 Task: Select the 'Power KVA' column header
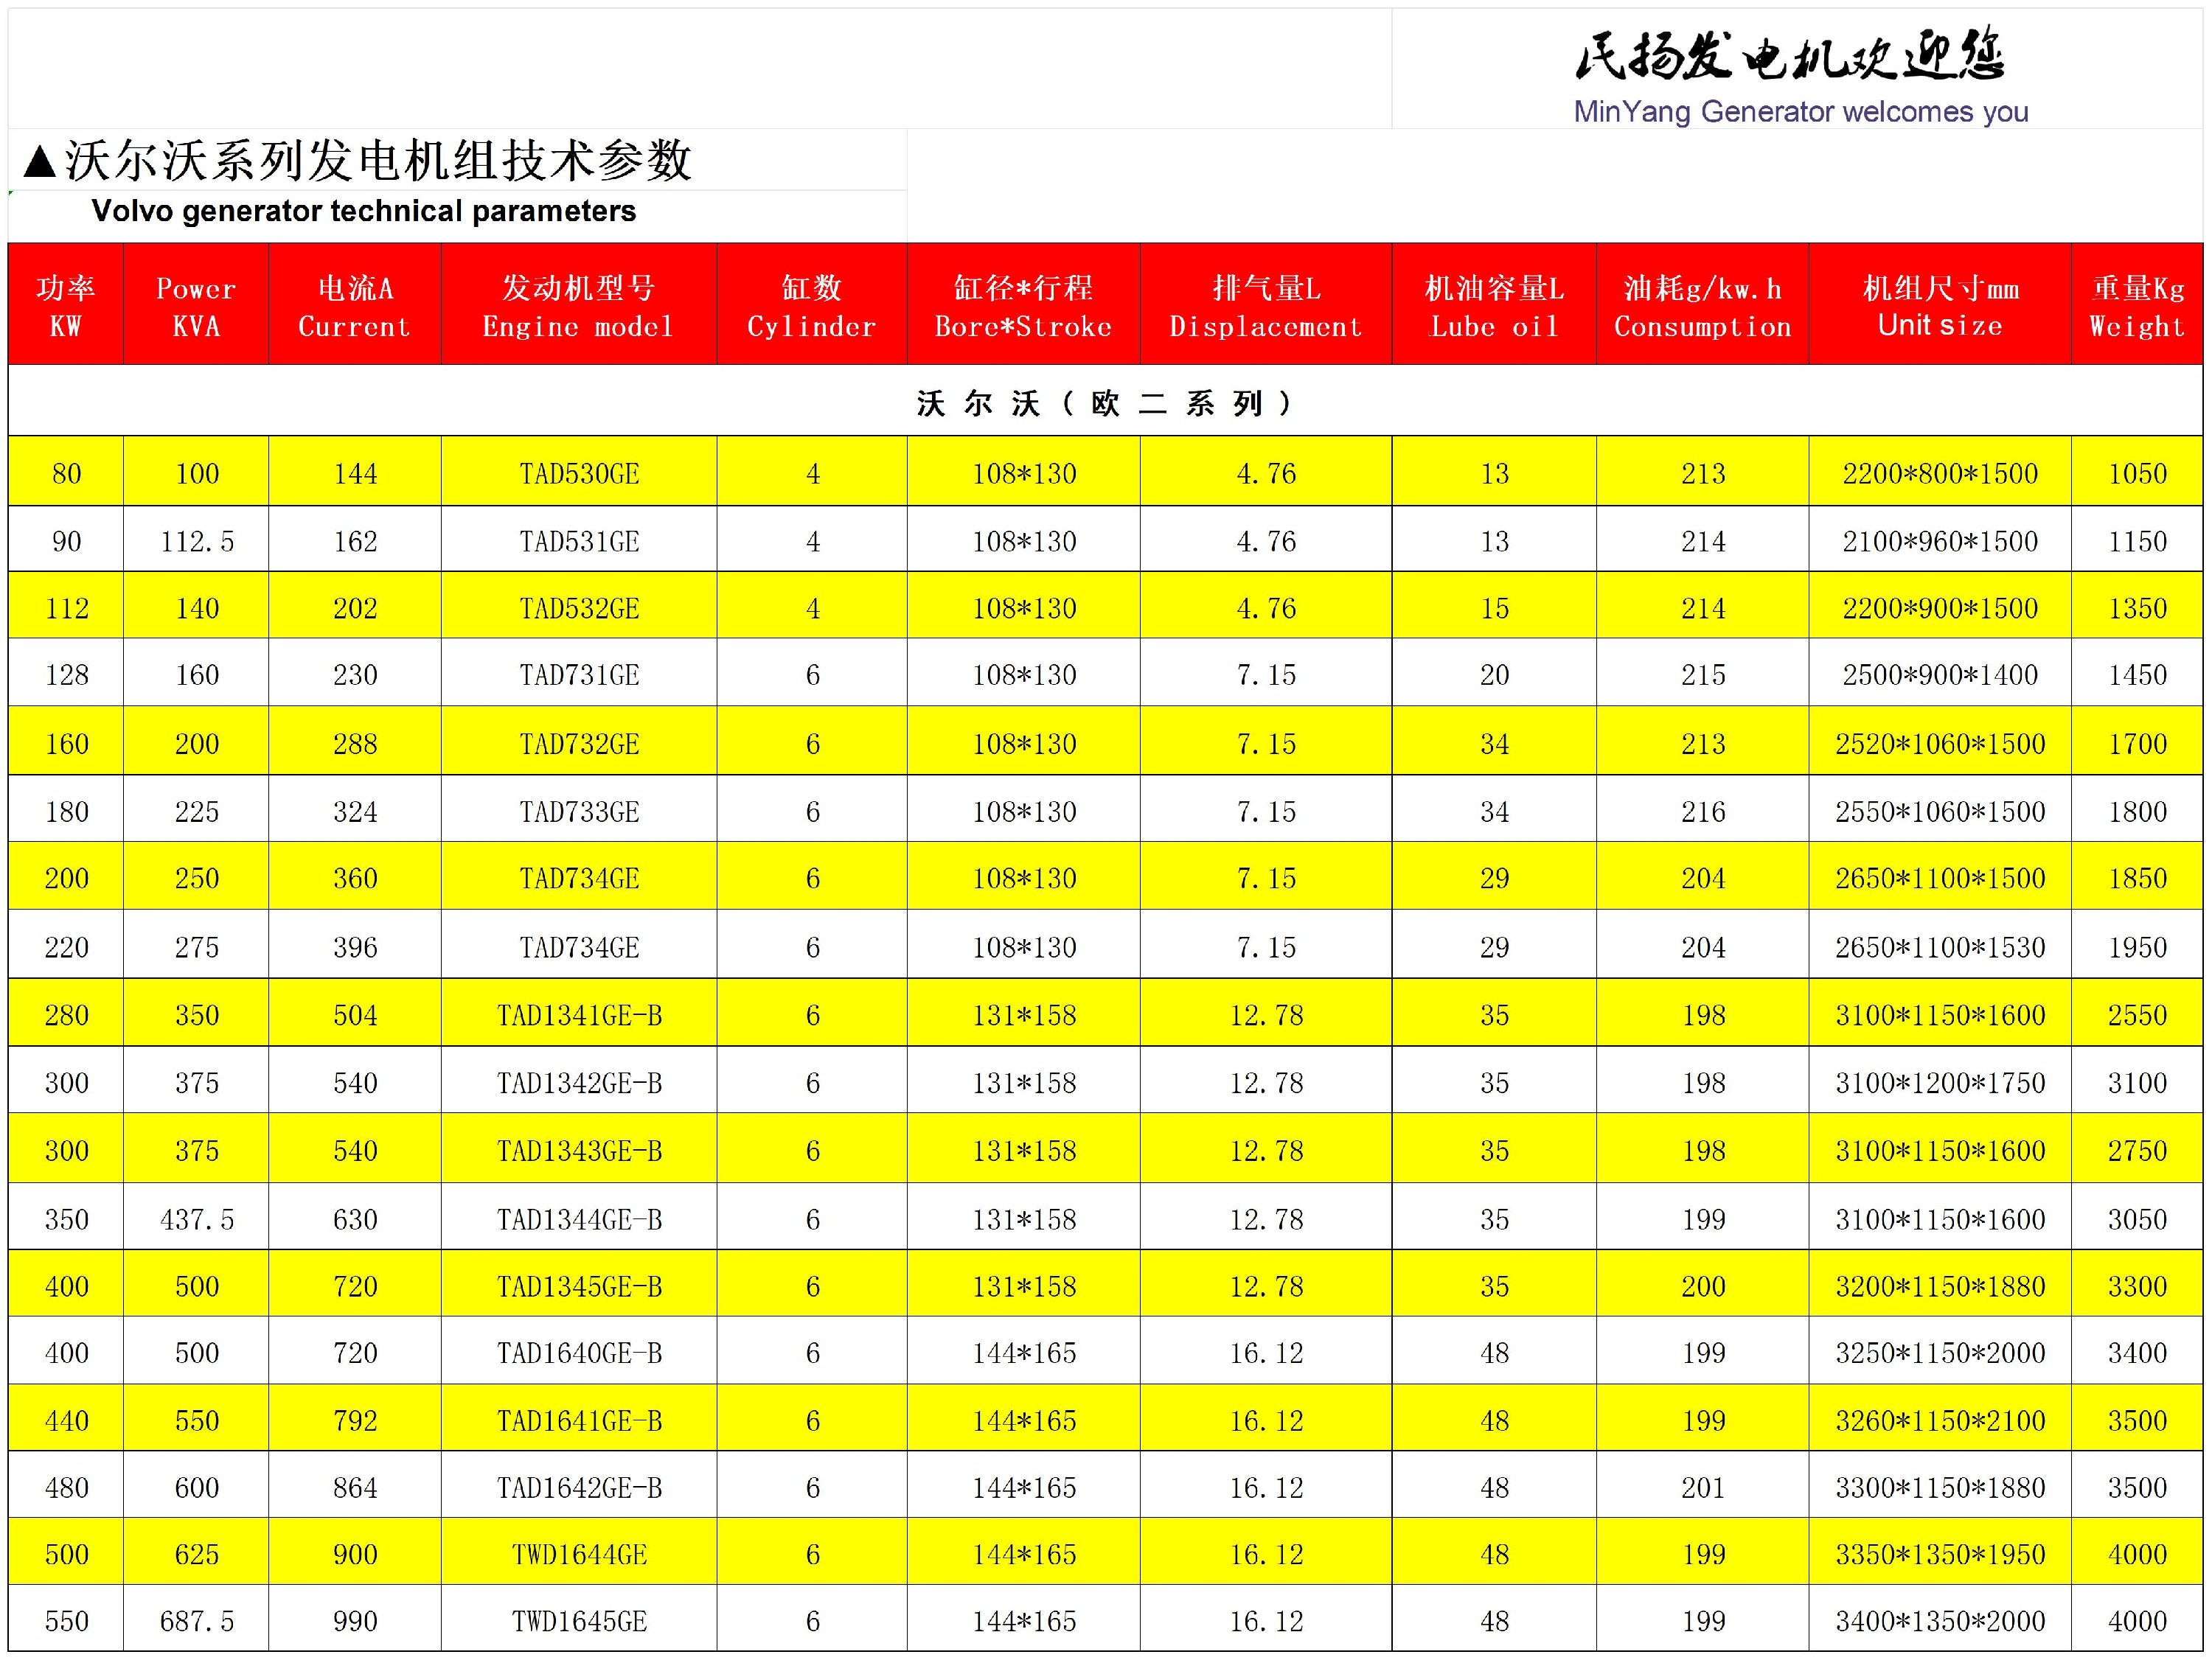tap(196, 304)
